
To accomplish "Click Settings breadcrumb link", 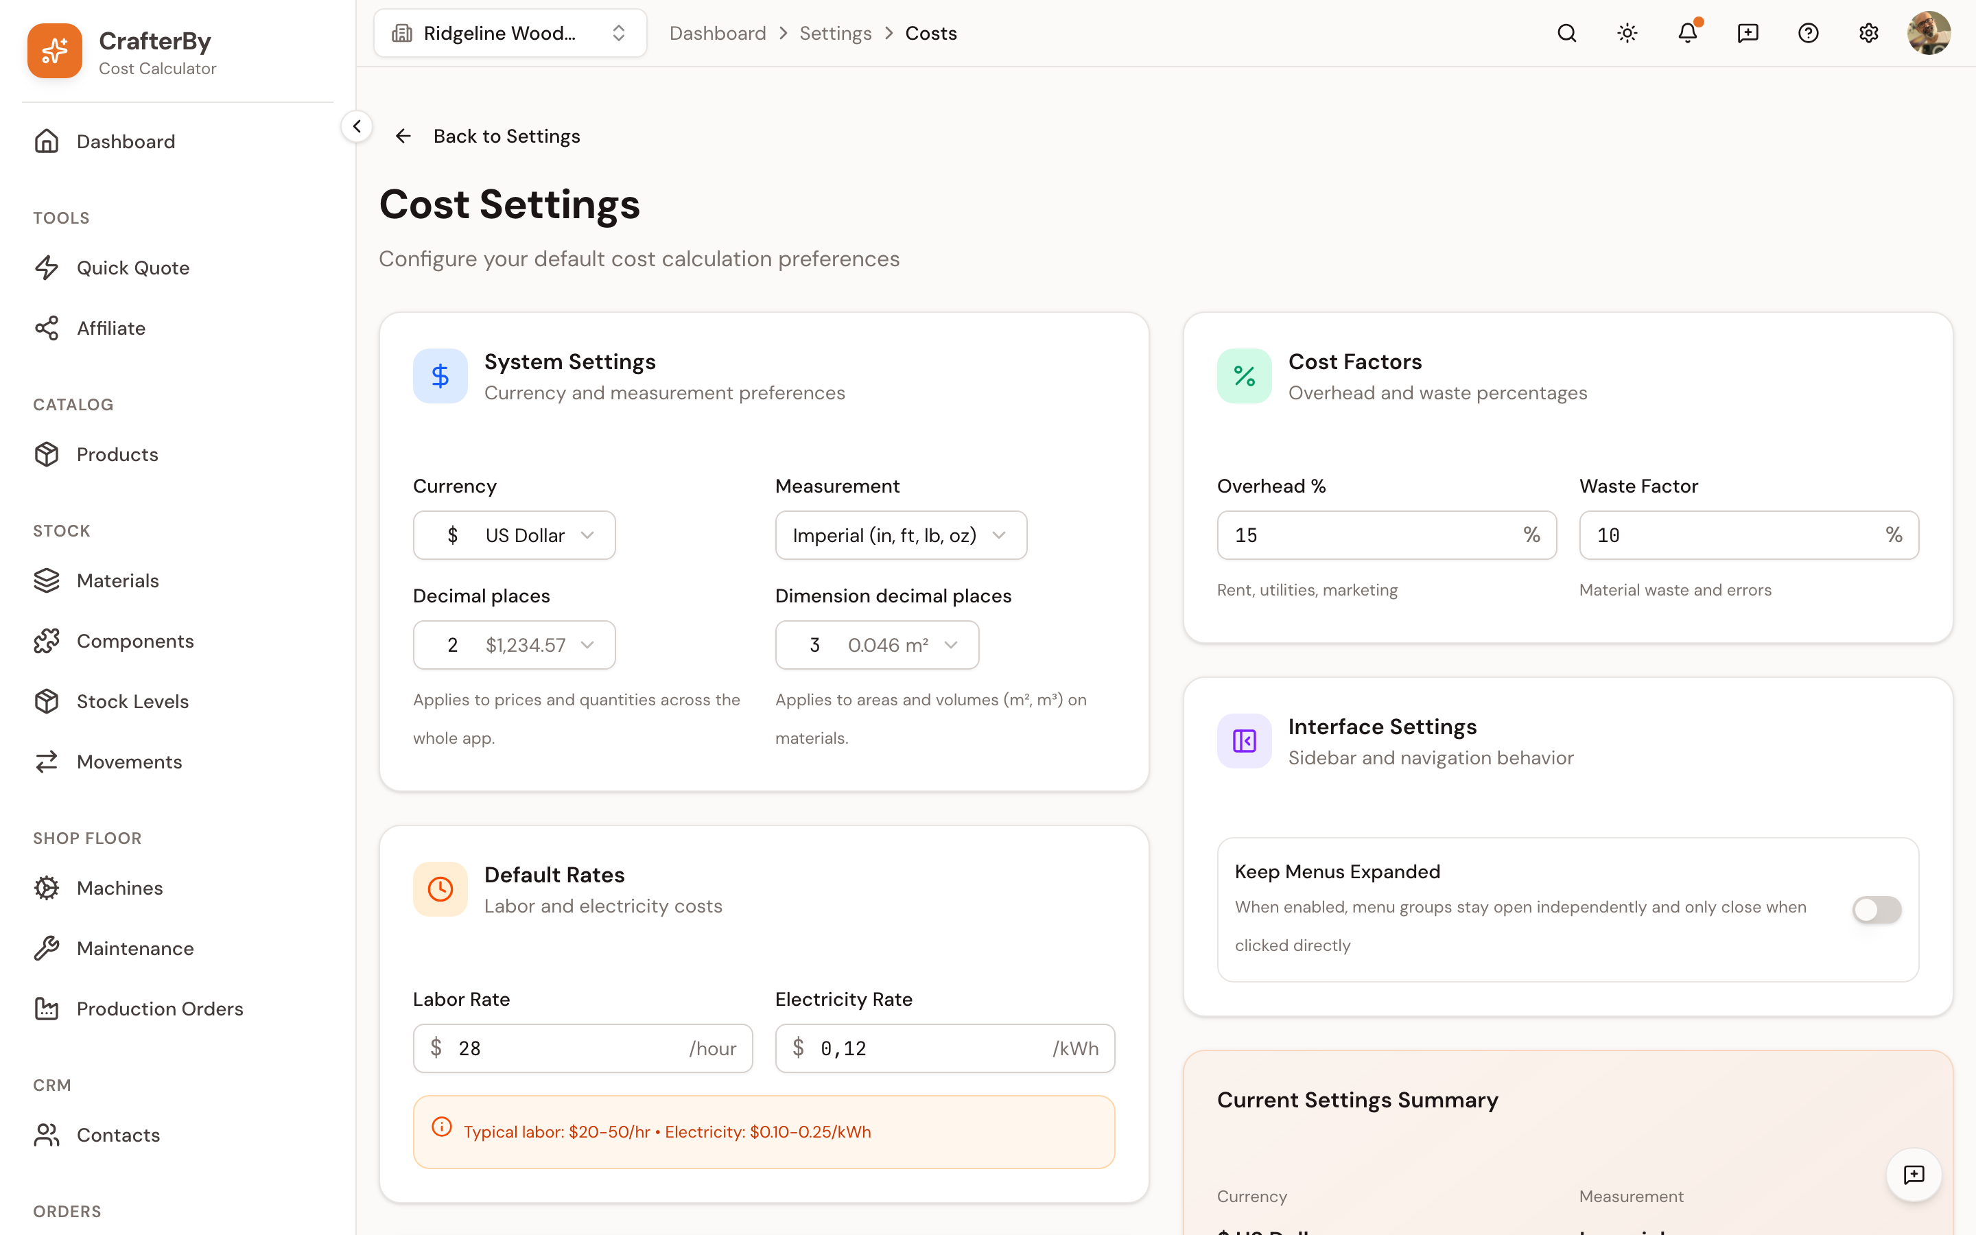I will (835, 34).
